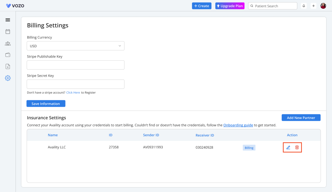Screen dimensions: 332x192
Task: Click the Create button
Action: [202, 6]
